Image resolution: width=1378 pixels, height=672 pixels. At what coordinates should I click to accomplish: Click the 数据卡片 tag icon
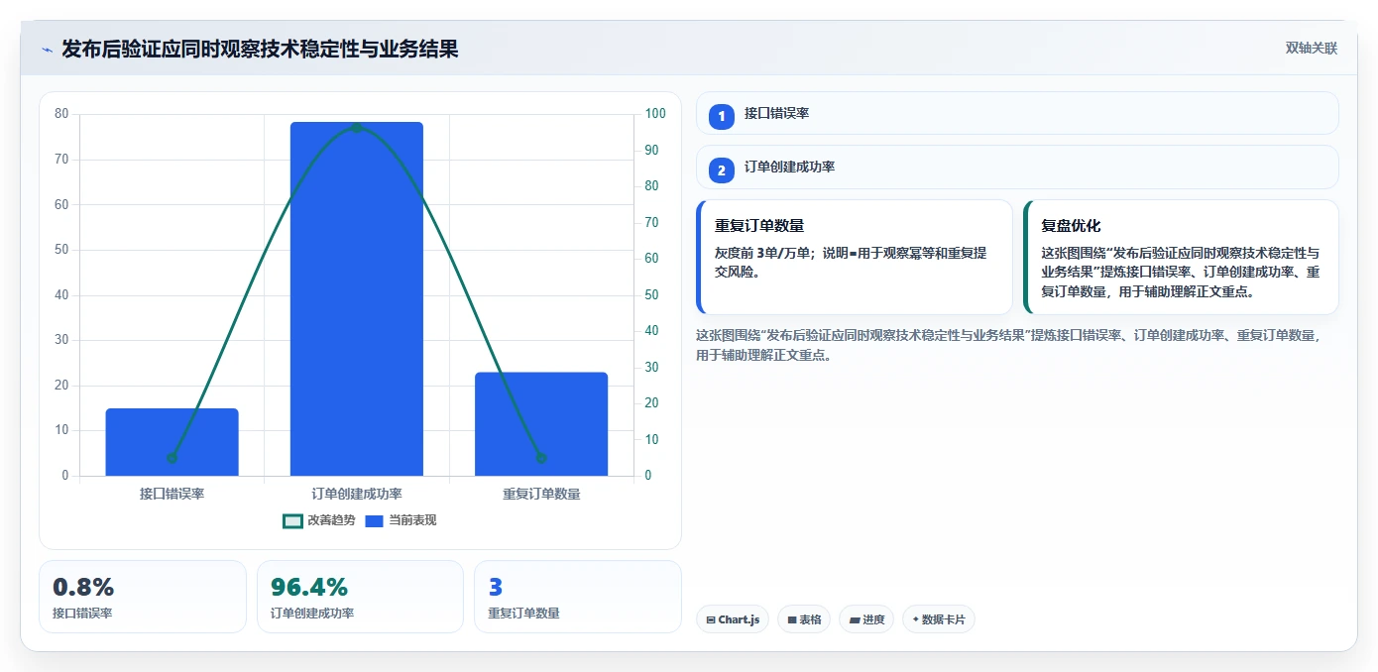pos(915,620)
